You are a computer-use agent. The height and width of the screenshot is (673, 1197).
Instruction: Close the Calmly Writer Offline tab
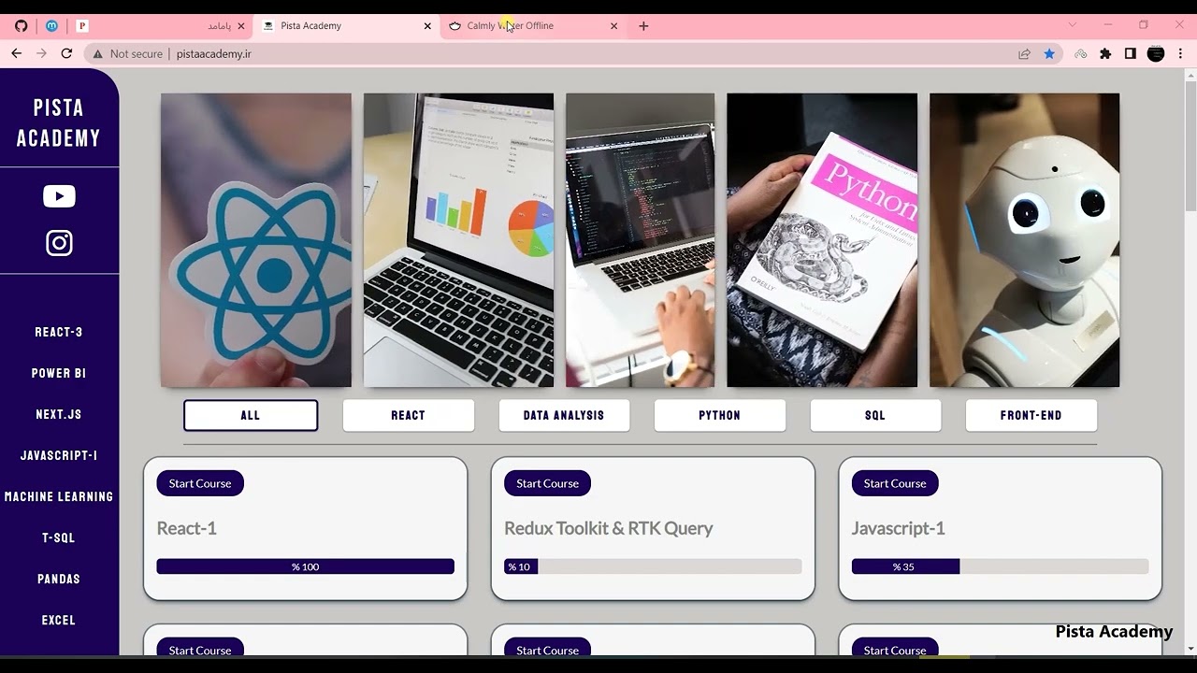pos(613,26)
